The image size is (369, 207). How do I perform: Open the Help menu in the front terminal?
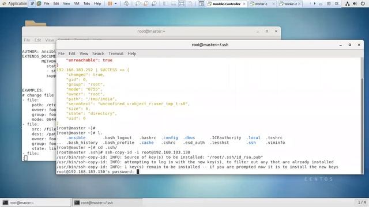pos(132,53)
